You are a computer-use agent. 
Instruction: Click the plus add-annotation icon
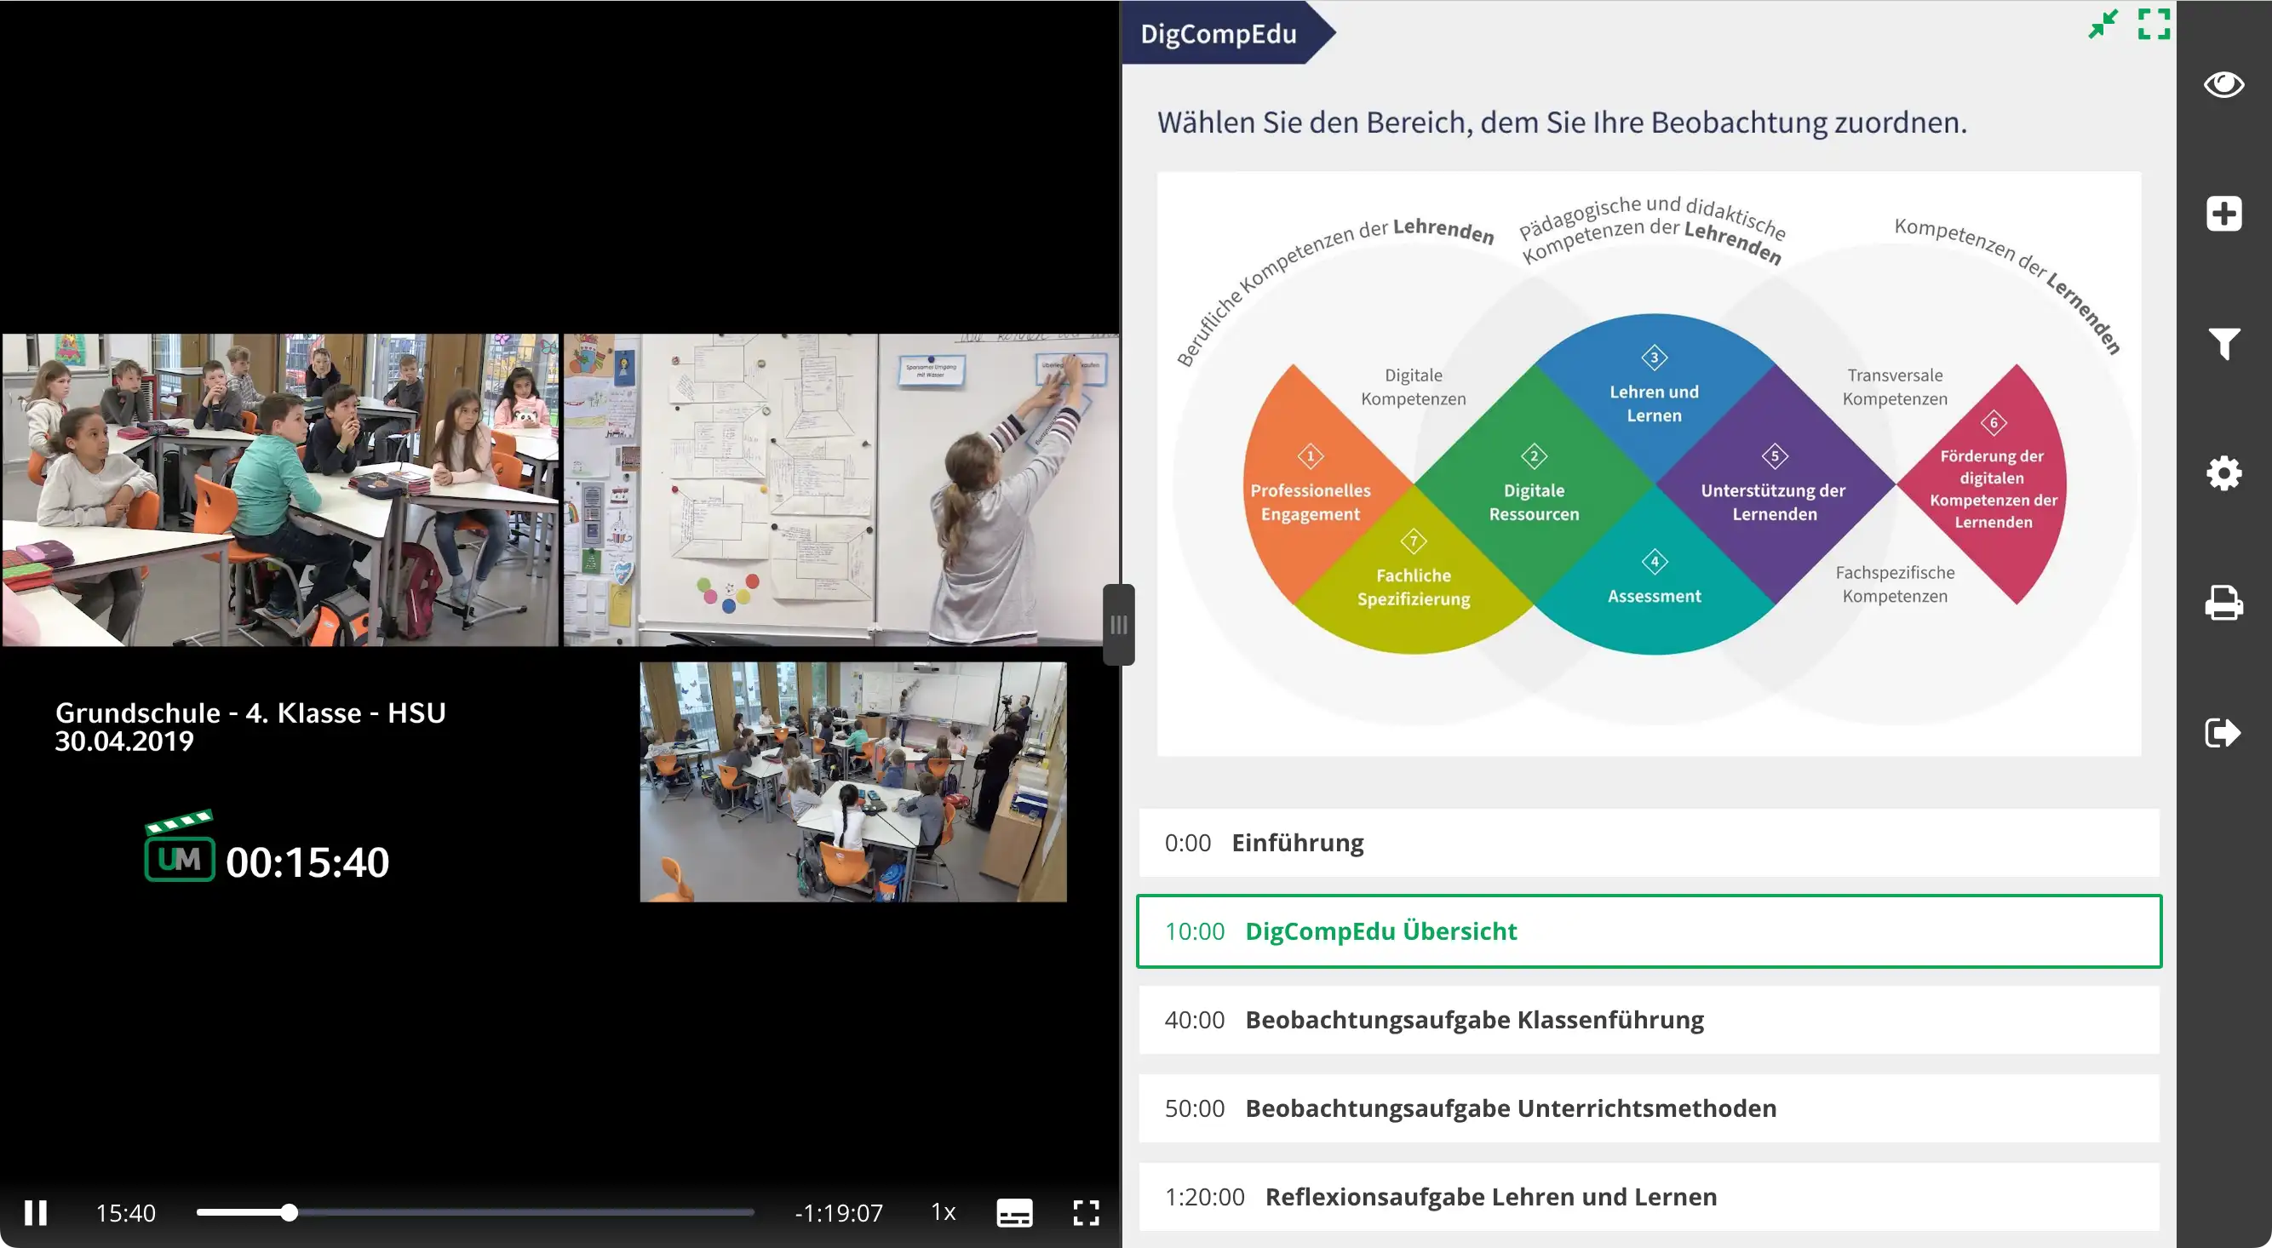click(x=2223, y=214)
